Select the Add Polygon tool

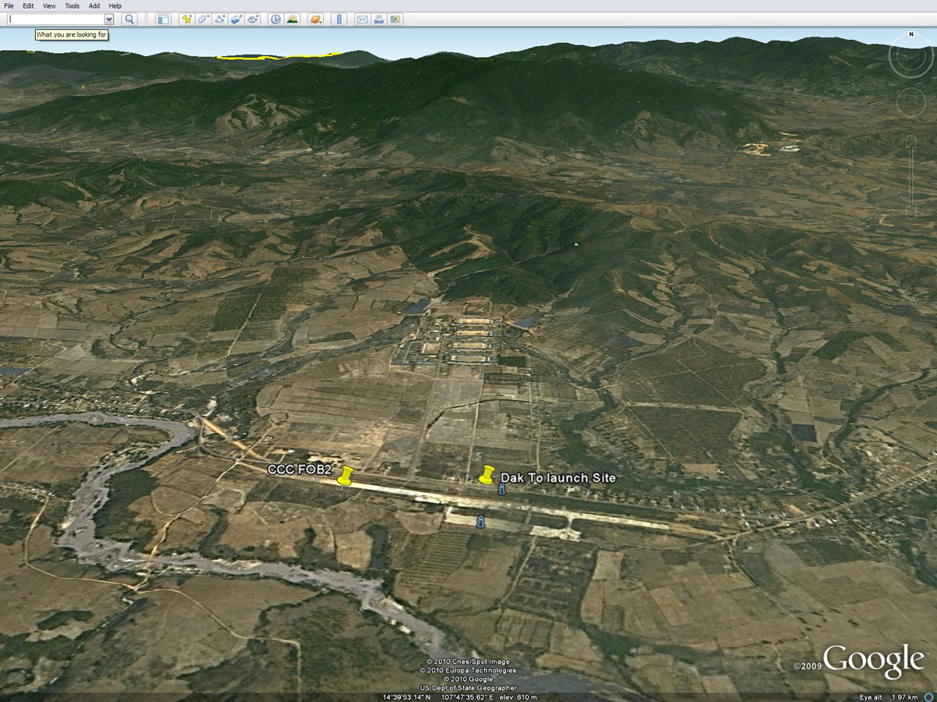click(203, 19)
